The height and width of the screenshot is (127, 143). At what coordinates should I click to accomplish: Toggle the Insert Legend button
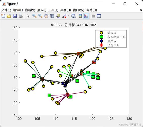click(x=86, y=16)
